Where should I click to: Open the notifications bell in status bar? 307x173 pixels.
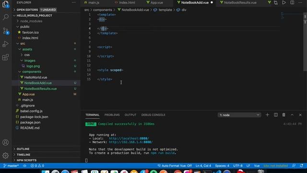point(302,166)
